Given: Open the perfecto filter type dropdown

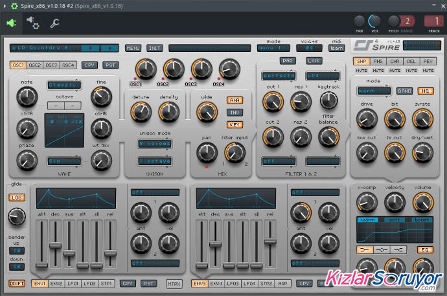Looking at the screenshot, I should [x=278, y=76].
